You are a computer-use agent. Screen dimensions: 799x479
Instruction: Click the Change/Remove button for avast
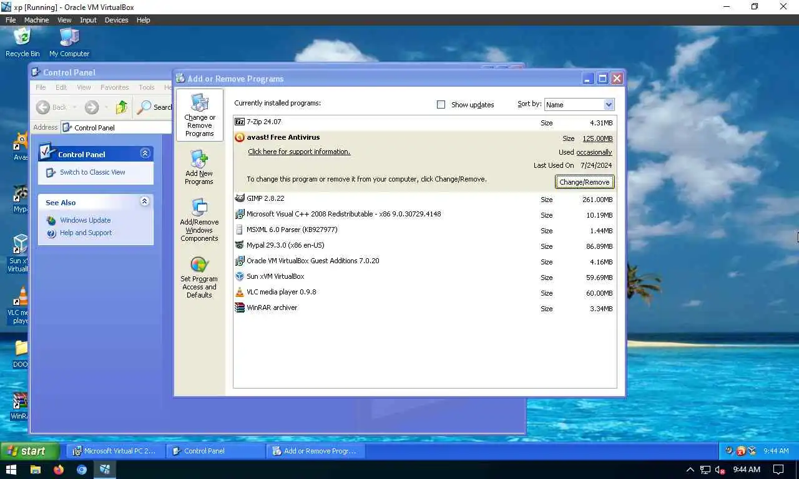[584, 182]
